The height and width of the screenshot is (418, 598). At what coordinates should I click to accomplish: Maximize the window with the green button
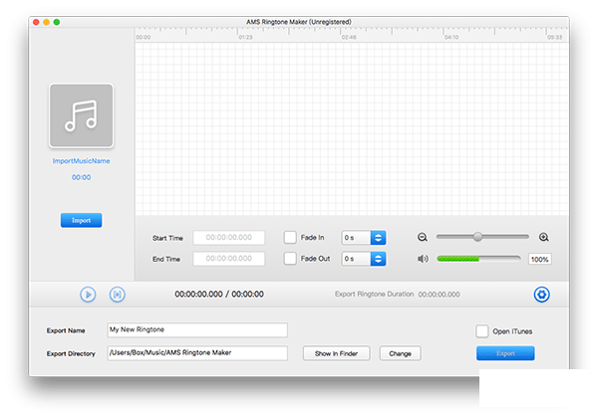coord(57,22)
